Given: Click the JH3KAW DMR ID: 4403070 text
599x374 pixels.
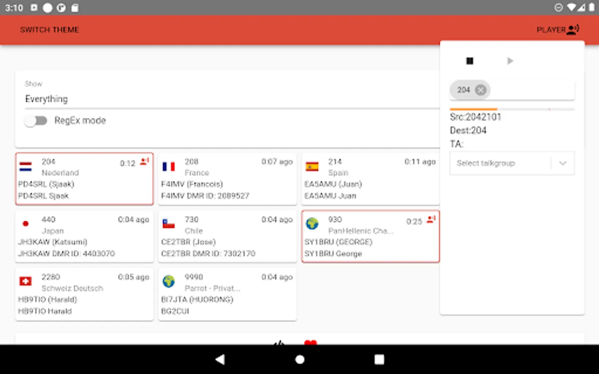Looking at the screenshot, I should (67, 253).
